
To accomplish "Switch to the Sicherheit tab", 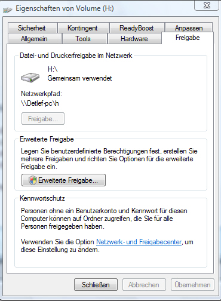I will [x=32, y=27].
